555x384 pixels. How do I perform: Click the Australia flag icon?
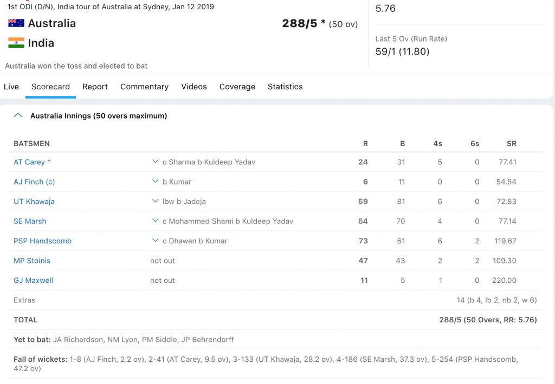tap(16, 23)
